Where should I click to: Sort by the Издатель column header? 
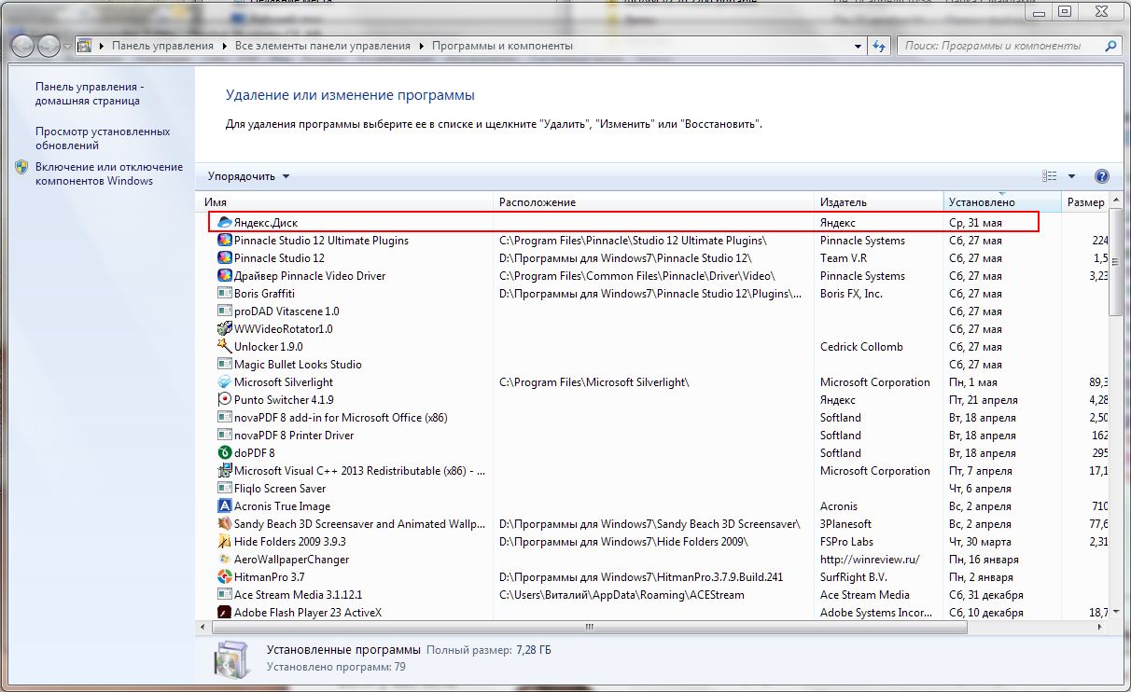(x=878, y=202)
